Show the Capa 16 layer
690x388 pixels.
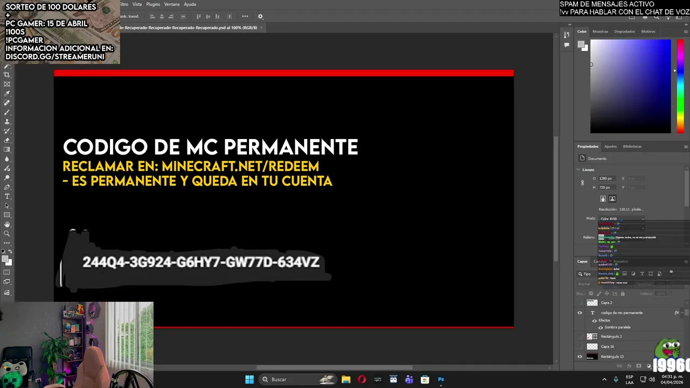click(x=580, y=347)
